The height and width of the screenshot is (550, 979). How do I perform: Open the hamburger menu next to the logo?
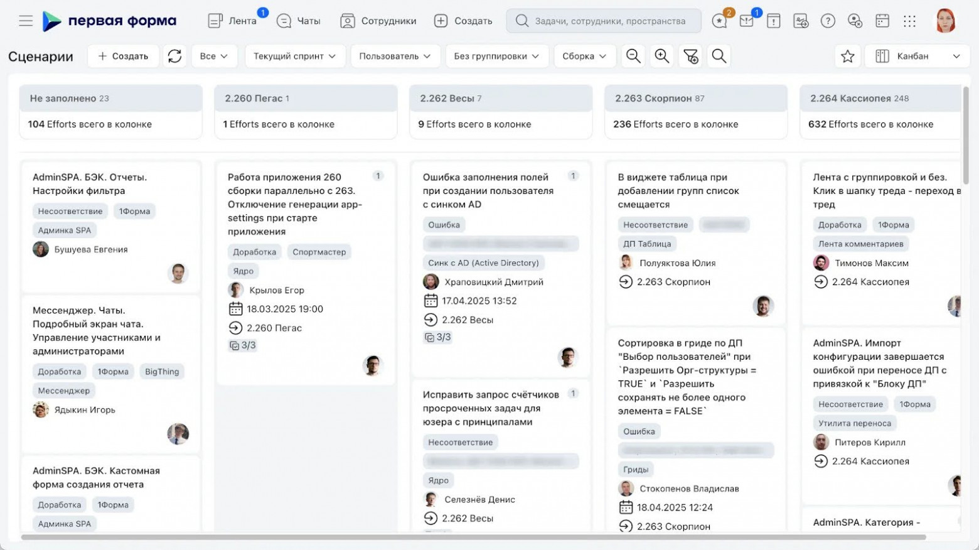[x=26, y=21]
